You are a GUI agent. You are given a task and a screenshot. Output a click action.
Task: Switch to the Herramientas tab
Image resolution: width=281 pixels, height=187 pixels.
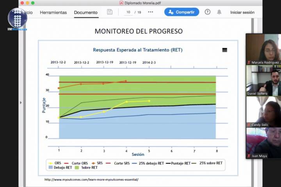coord(53,12)
